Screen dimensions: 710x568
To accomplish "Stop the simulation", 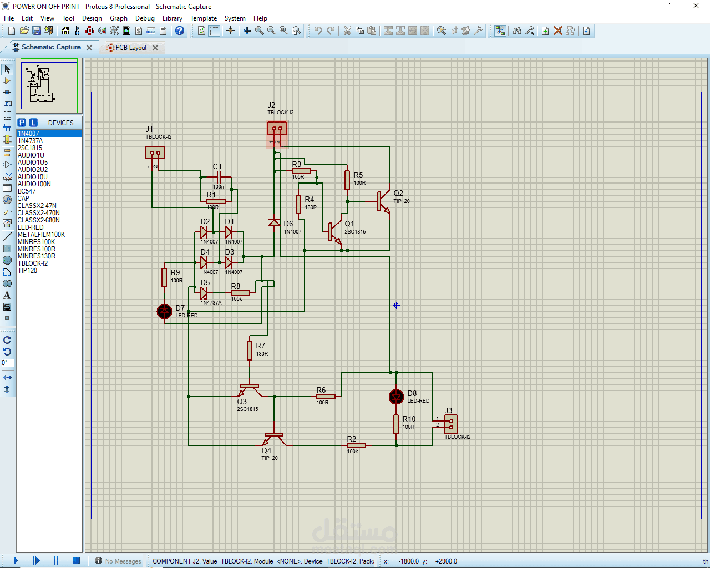I will point(76,561).
